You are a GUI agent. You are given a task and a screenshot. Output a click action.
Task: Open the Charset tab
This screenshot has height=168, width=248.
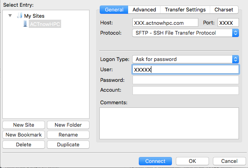click(x=224, y=9)
